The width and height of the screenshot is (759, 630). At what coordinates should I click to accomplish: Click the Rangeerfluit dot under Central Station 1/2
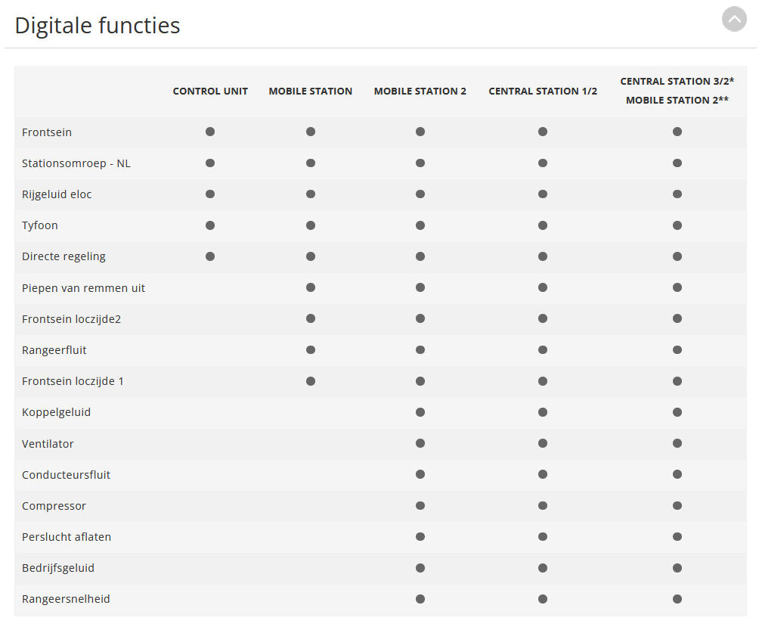pos(543,349)
